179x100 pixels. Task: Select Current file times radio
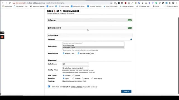[x=64, y=75]
